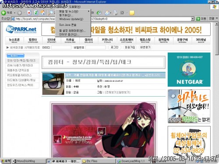Click the IE Back arrow icon
The image size is (219, 164).
pyautogui.click(x=4, y=13)
